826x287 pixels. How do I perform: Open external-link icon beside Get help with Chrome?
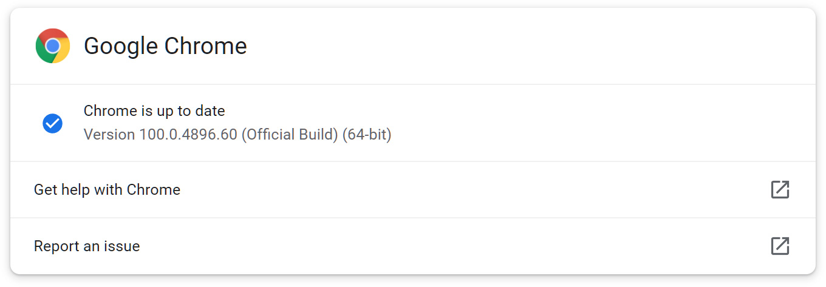tap(780, 190)
